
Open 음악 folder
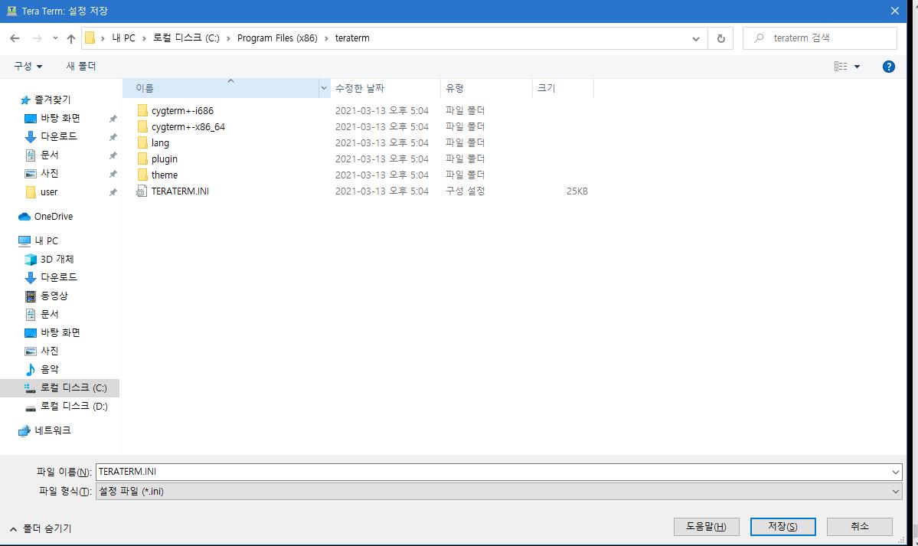tap(49, 369)
